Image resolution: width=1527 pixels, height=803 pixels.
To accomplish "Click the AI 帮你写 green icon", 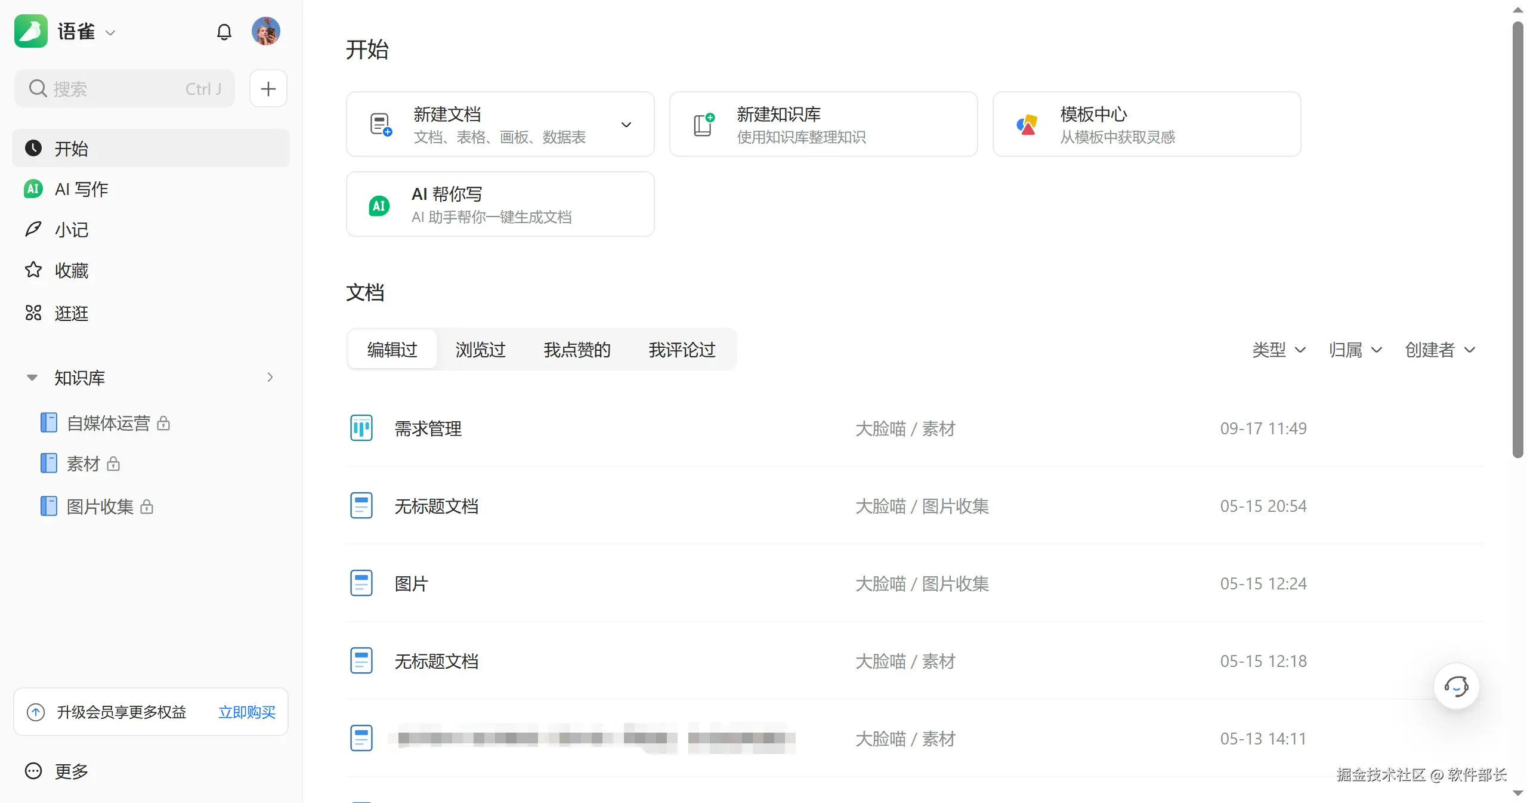I will [379, 206].
